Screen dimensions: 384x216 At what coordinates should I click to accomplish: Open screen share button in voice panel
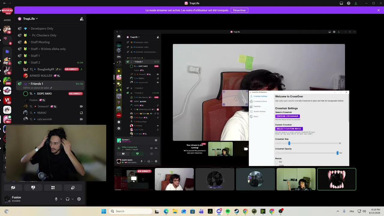pyautogui.click(x=33, y=187)
